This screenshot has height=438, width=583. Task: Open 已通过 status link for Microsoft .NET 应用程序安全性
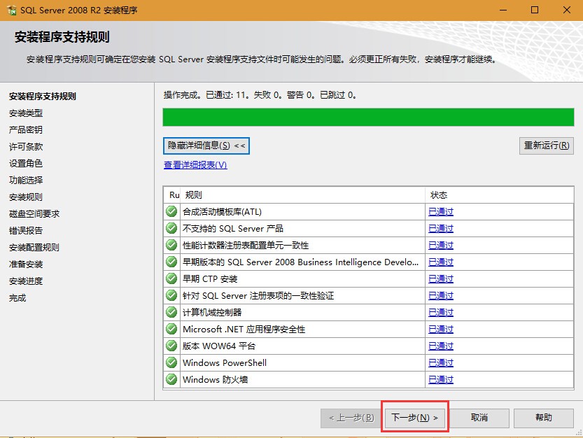point(441,330)
